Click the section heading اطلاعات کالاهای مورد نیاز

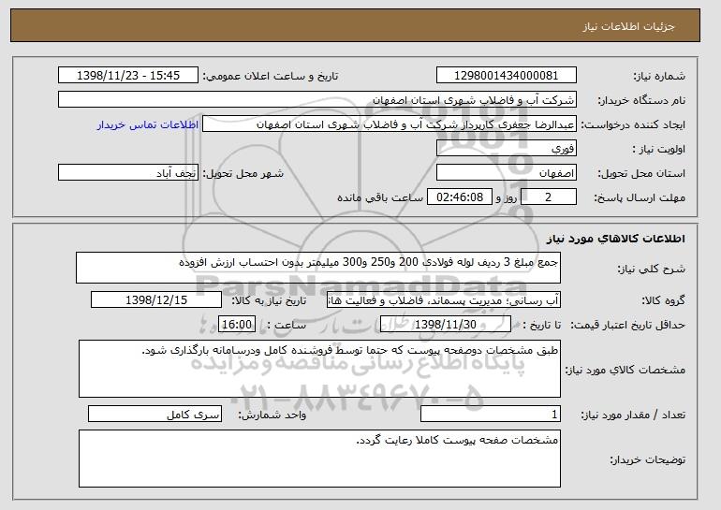click(616, 239)
